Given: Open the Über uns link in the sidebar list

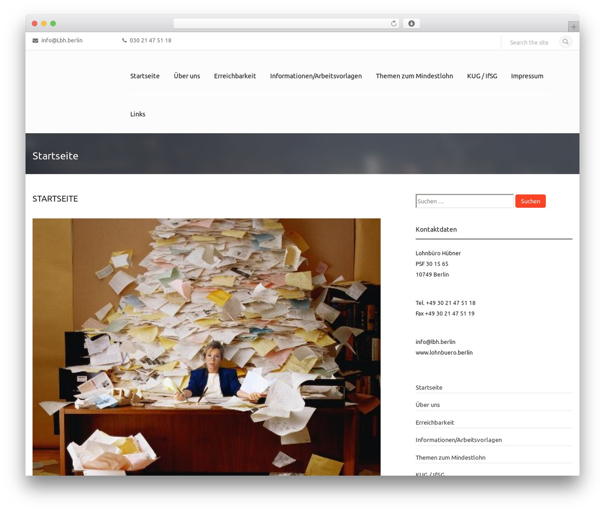Looking at the screenshot, I should [x=428, y=405].
